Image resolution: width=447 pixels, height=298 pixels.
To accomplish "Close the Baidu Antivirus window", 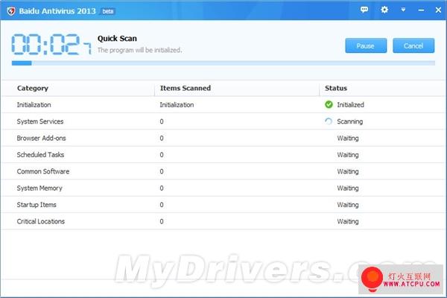I will click(439, 10).
